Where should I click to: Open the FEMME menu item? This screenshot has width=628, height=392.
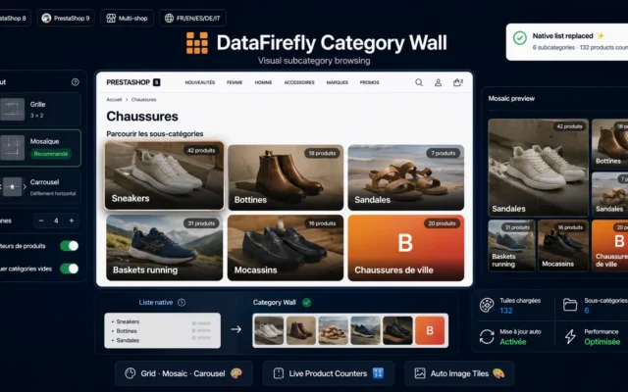click(x=235, y=82)
